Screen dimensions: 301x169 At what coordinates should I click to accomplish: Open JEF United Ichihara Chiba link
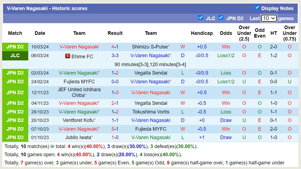point(79,93)
